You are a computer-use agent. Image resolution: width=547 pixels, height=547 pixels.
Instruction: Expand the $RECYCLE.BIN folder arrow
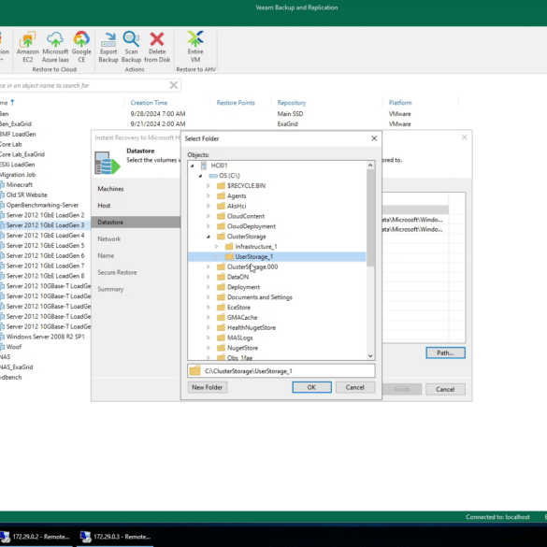point(209,185)
